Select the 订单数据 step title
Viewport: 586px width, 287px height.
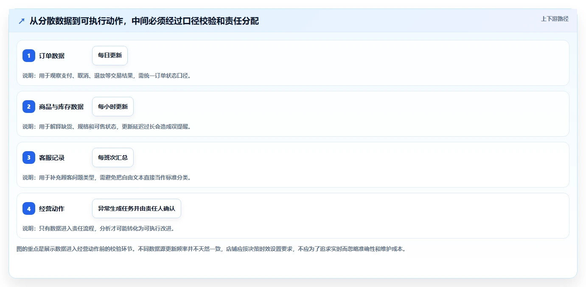pos(52,56)
